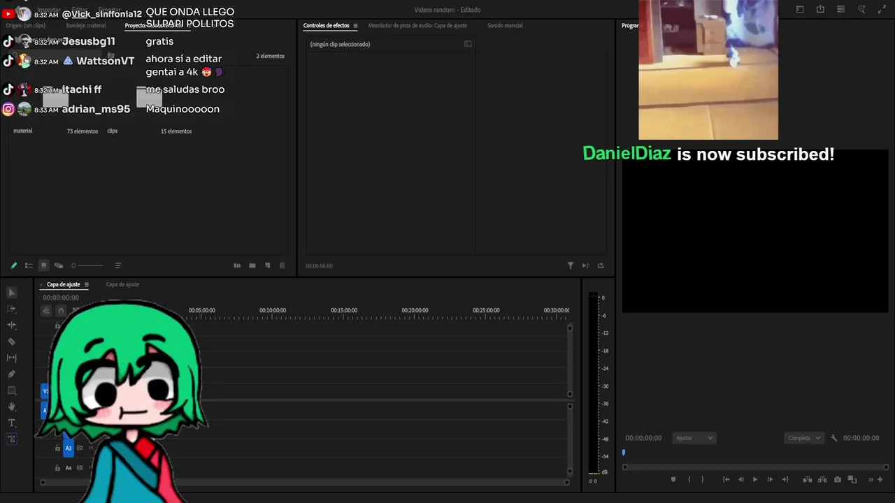Toggle sync lock on A3 track
Viewport: 895px width, 503px height.
coord(80,448)
